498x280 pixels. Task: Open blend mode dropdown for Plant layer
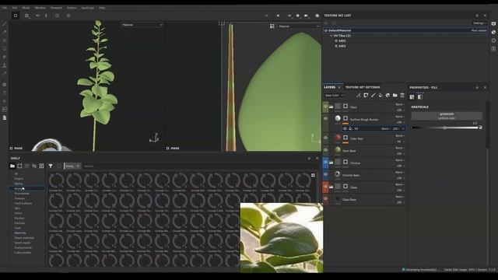coord(400,104)
